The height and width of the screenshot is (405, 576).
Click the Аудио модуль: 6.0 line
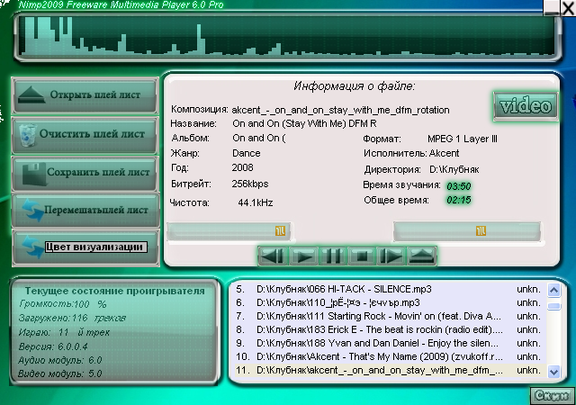[60, 361]
